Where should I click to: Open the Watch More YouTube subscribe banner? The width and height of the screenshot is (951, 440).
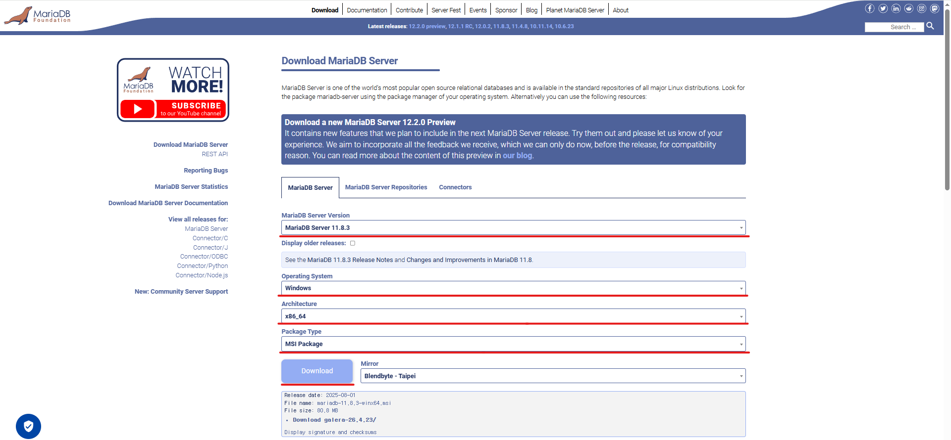pyautogui.click(x=173, y=90)
